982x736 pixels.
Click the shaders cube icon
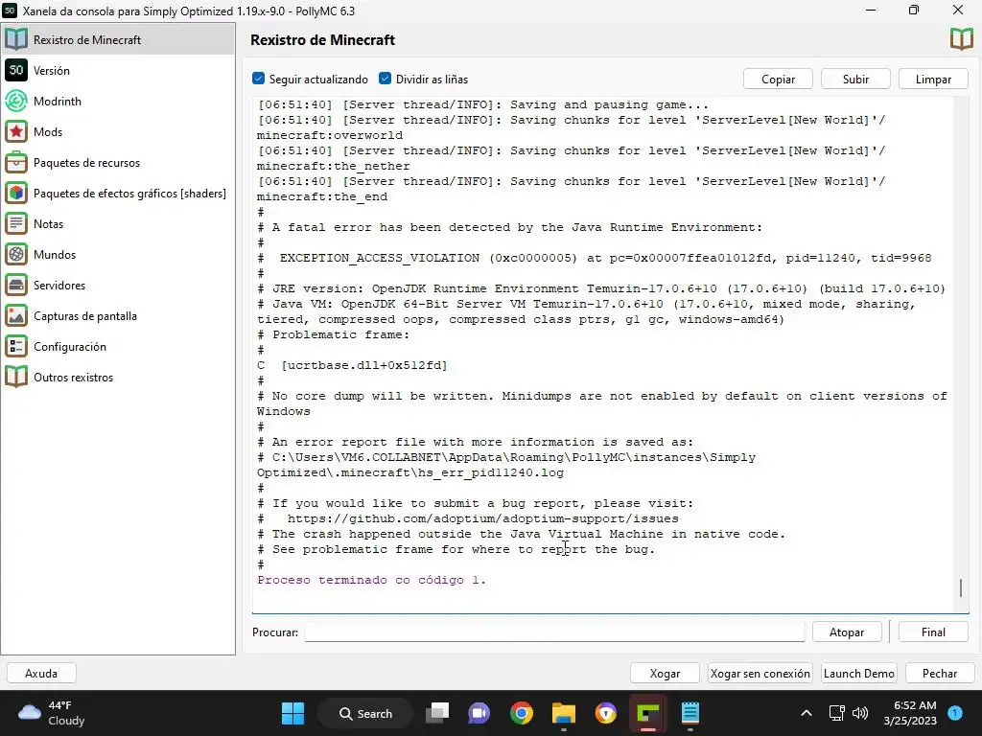[16, 193]
